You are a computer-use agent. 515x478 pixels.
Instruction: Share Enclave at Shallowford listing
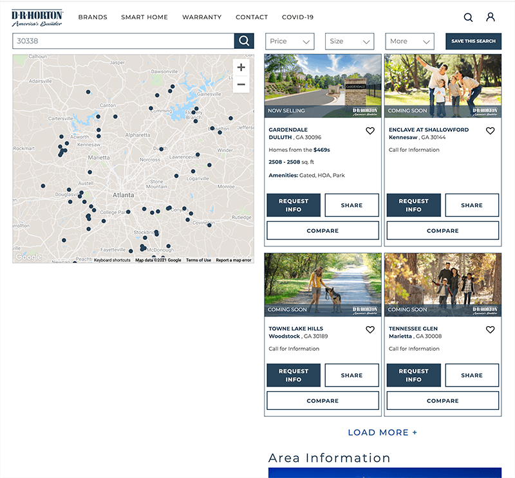(x=472, y=205)
